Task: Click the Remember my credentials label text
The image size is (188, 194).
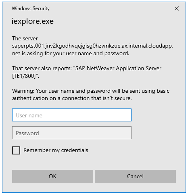Action: coord(56,150)
